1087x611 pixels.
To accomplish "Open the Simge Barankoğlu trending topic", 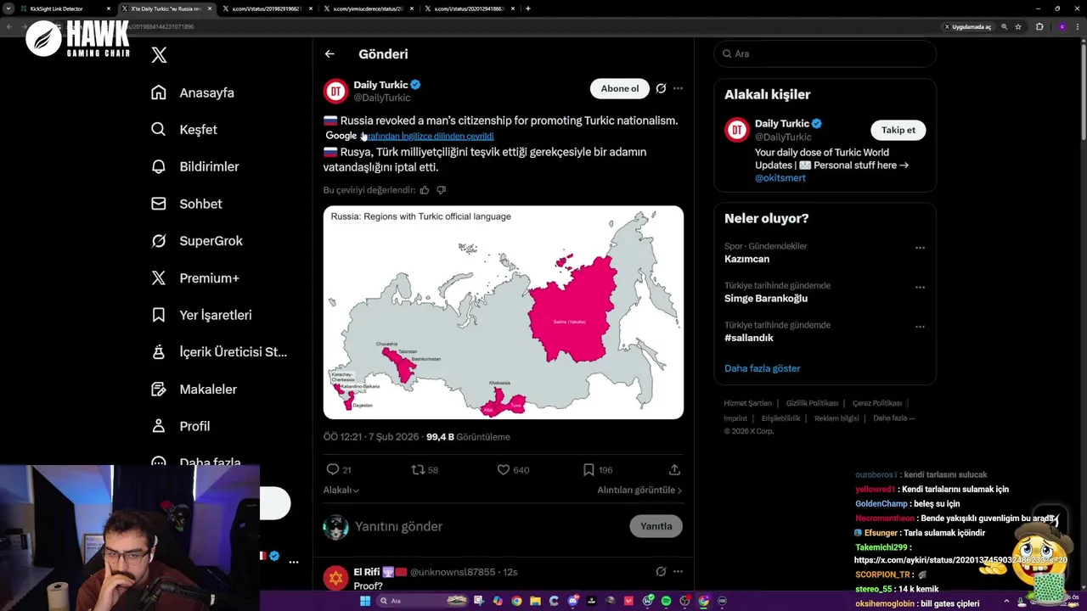I will click(766, 299).
